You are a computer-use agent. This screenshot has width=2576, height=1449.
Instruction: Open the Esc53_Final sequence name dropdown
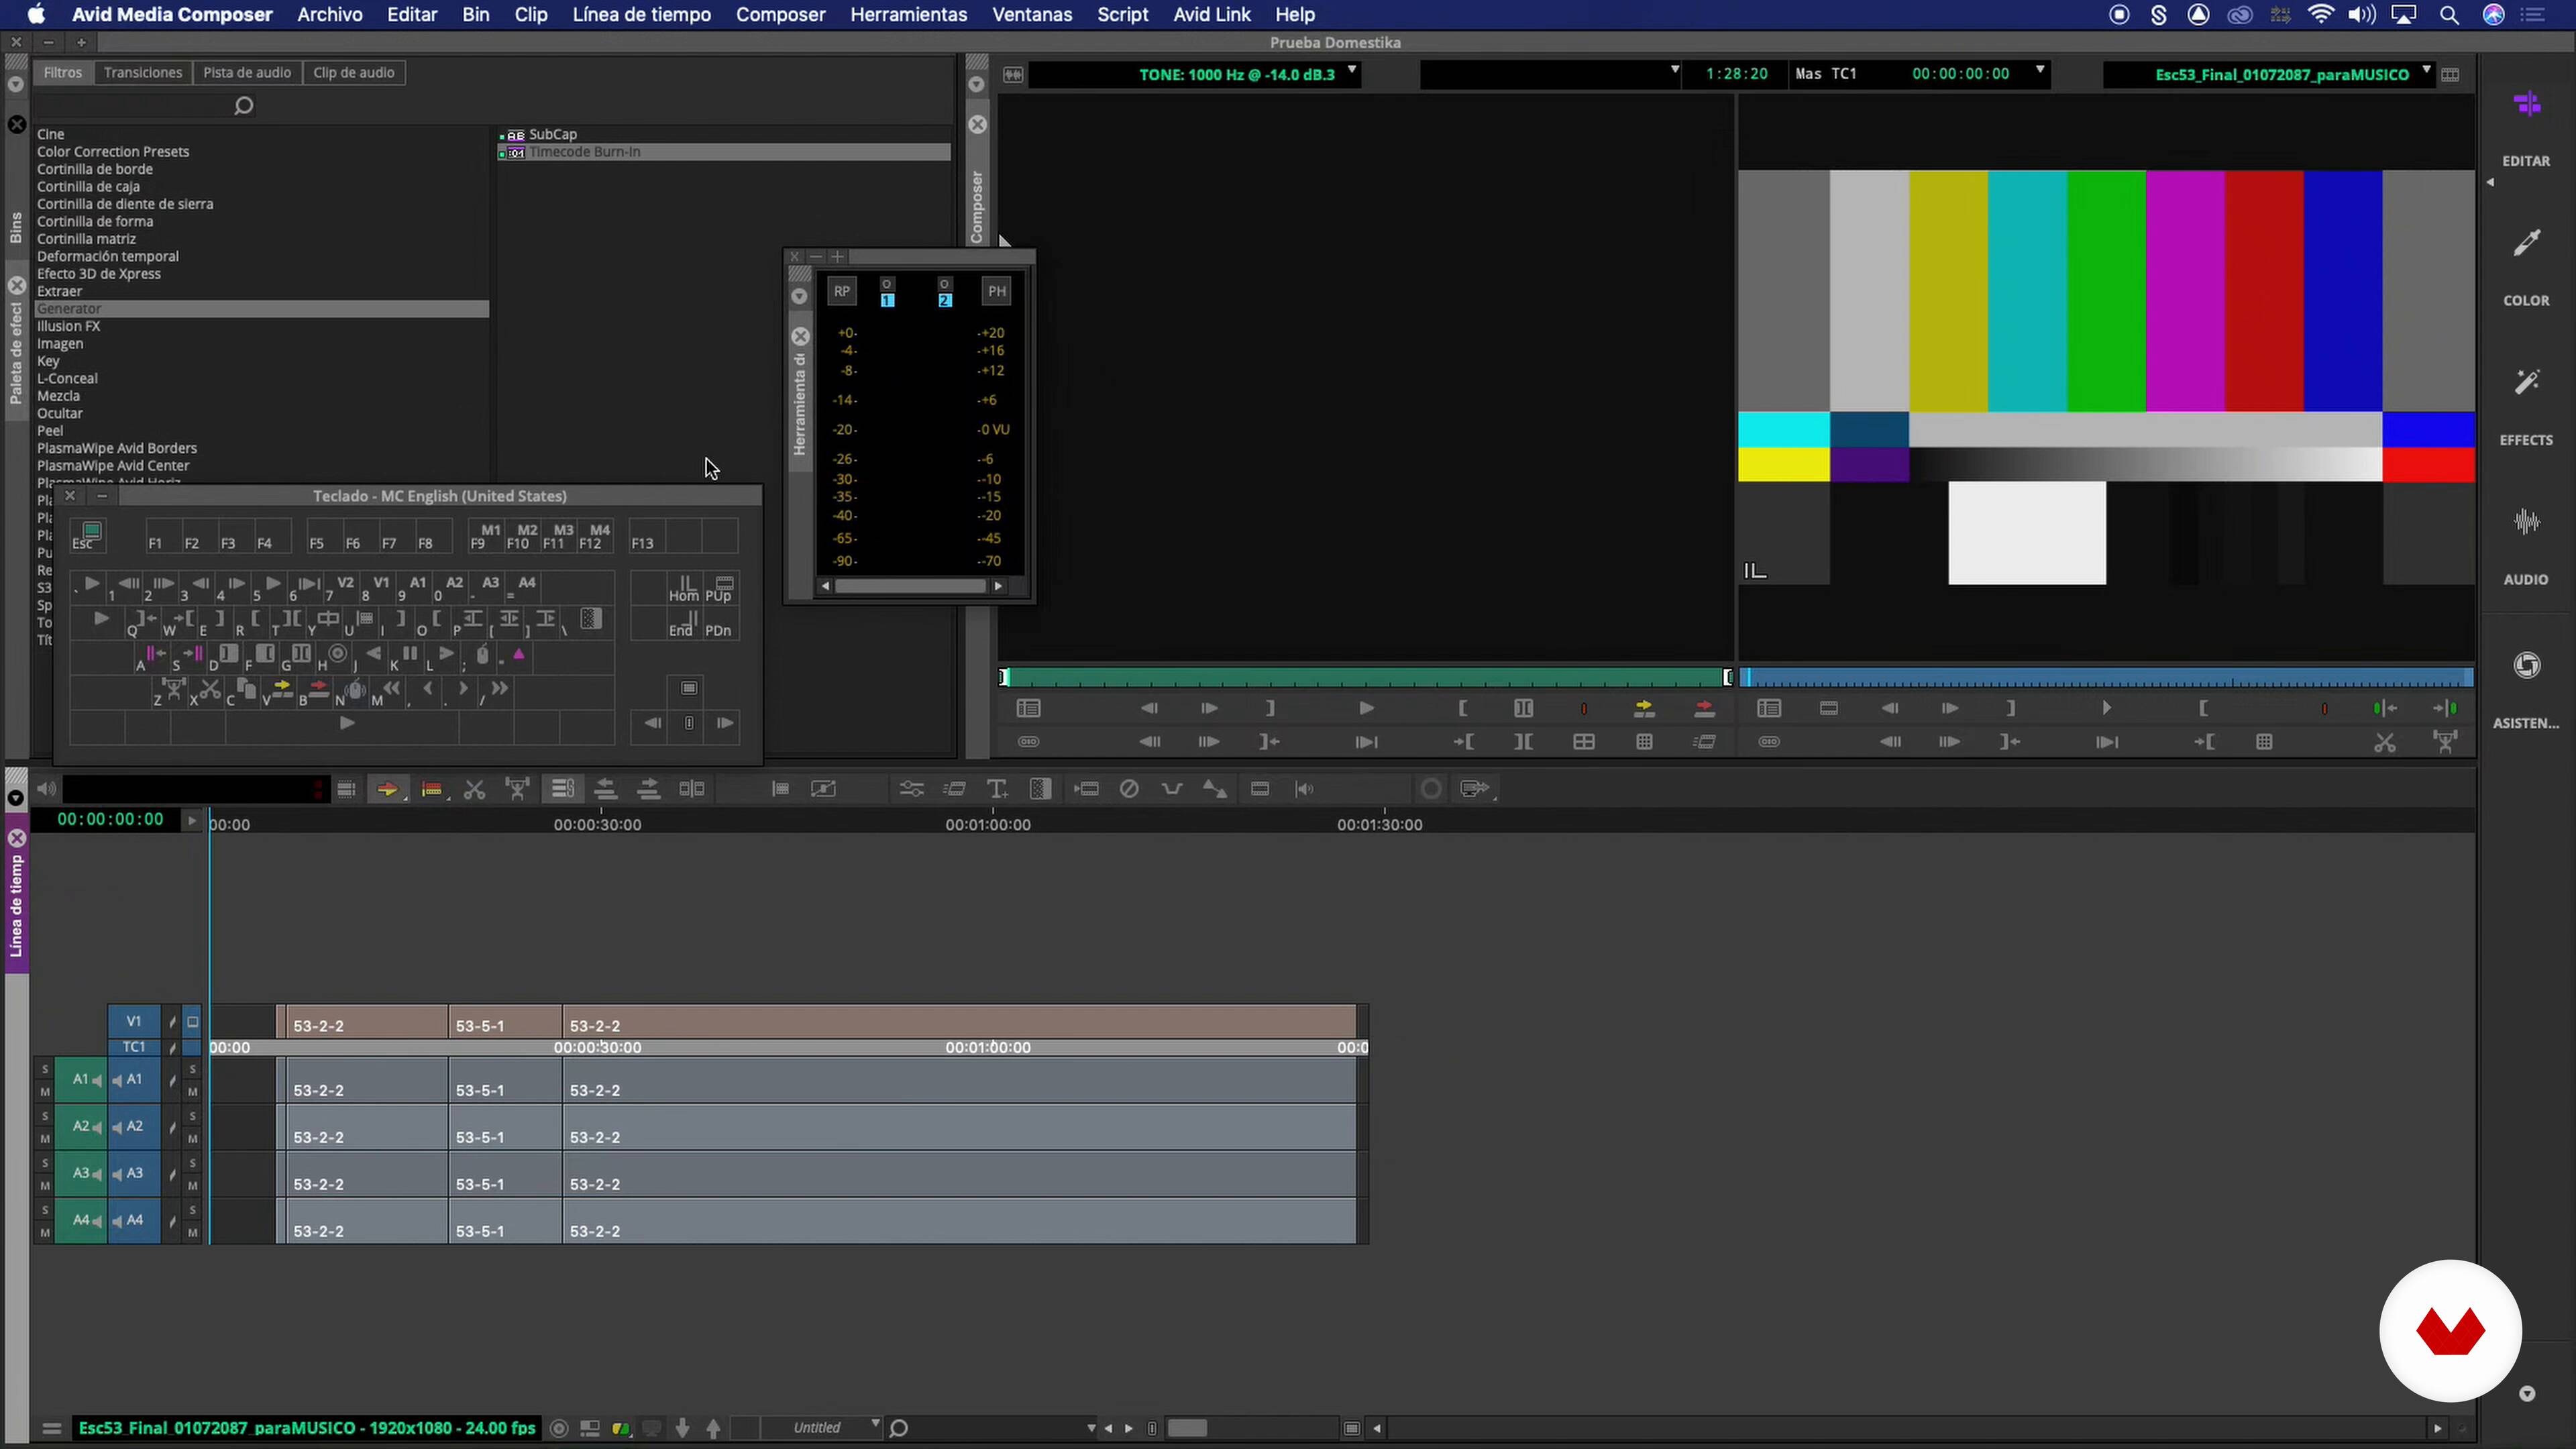point(2426,71)
